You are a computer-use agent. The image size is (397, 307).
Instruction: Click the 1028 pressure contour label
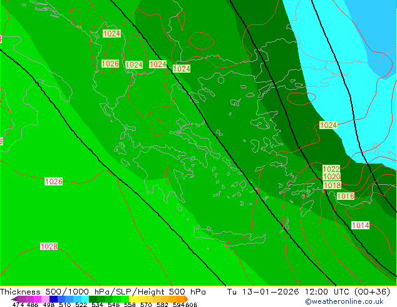[x=49, y=246]
